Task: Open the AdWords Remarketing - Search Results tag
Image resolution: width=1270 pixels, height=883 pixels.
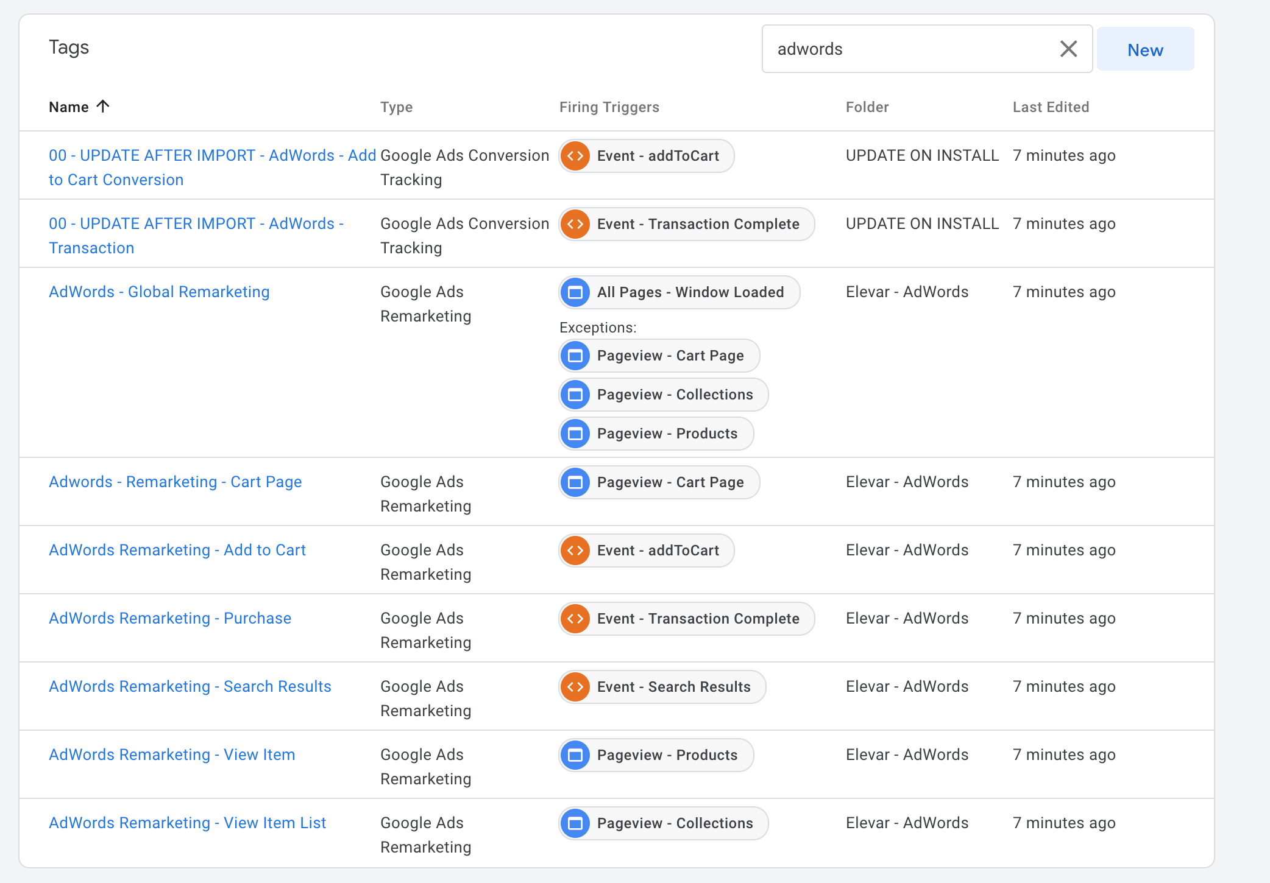Action: click(x=190, y=686)
